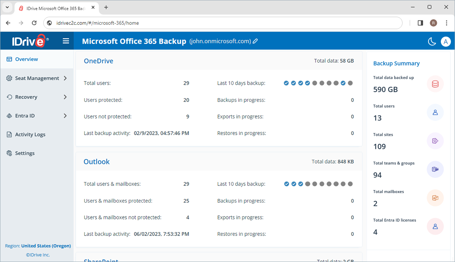Click the first Outlook last 10 days backup dot

coord(286,184)
